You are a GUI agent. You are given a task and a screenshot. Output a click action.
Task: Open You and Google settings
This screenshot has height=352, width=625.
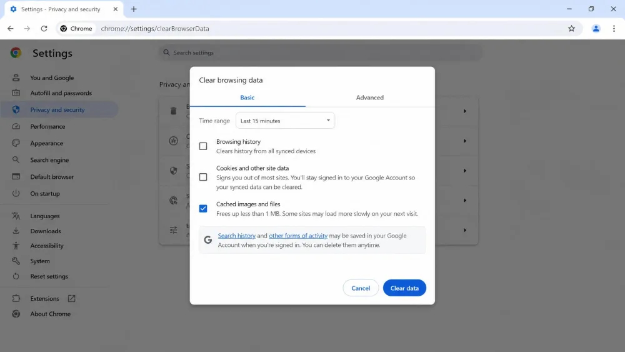click(52, 78)
